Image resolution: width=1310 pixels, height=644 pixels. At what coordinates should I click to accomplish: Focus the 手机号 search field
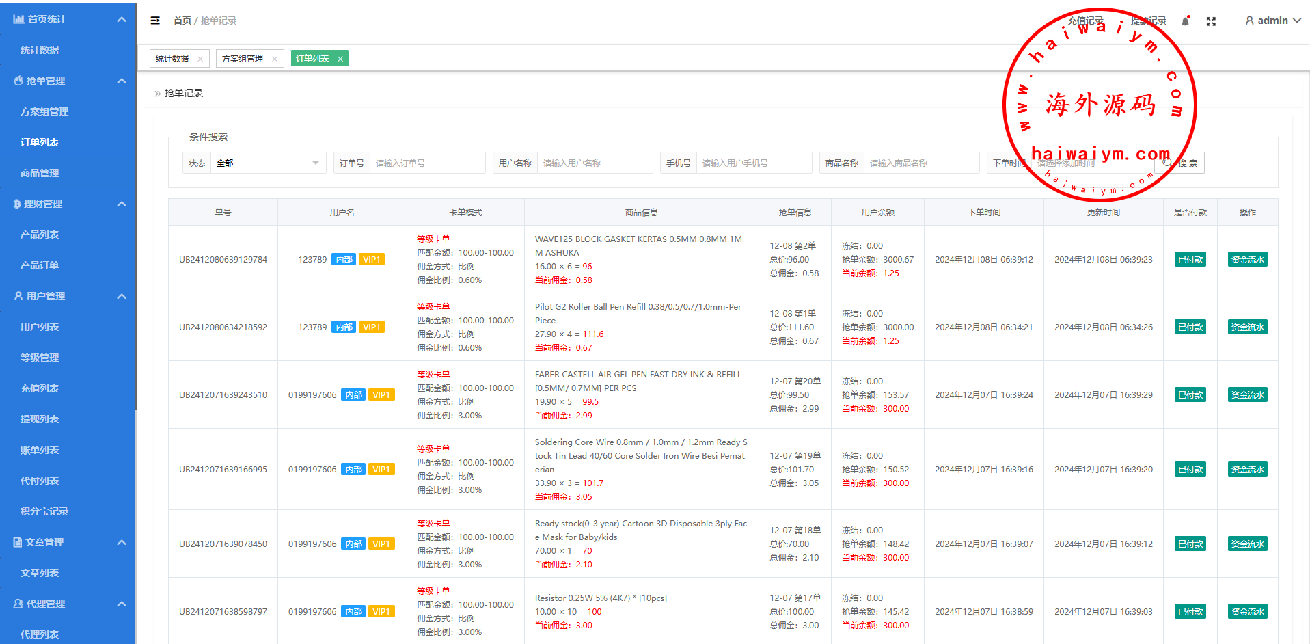click(753, 163)
